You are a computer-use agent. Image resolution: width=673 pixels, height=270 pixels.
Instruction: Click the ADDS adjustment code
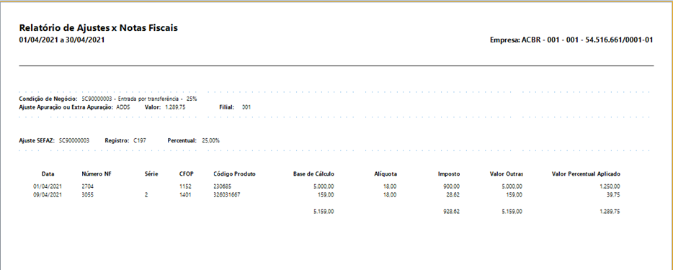pyautogui.click(x=122, y=107)
